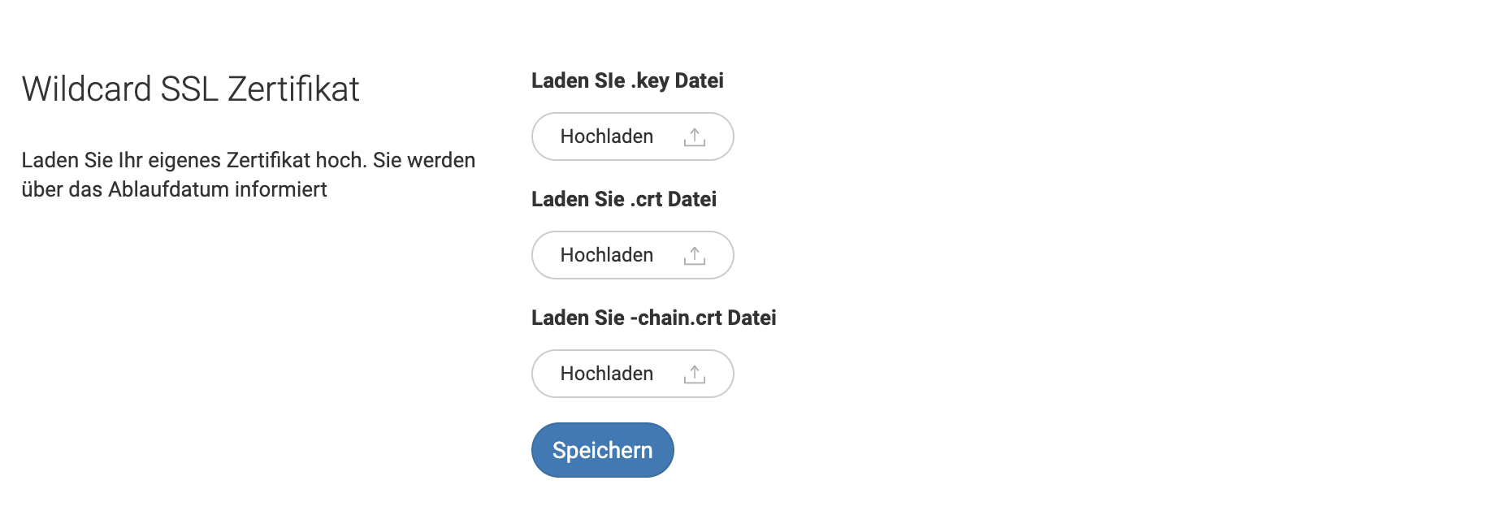Image resolution: width=1495 pixels, height=528 pixels.
Task: Click the 'Wildcard' word in the heading
Action: coord(87,89)
